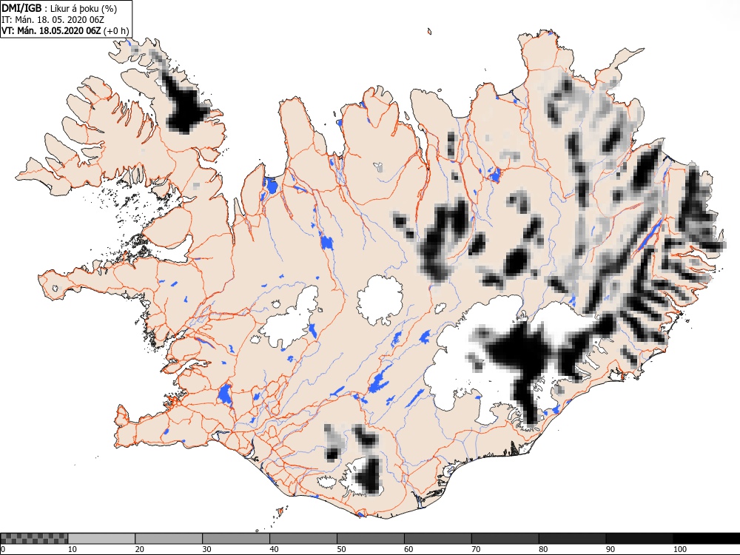The image size is (740, 555).
Task: Select the 30-40 percent legend swatch
Action: point(236,539)
